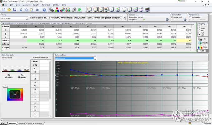Open the Advanced menu

coord(46,5)
